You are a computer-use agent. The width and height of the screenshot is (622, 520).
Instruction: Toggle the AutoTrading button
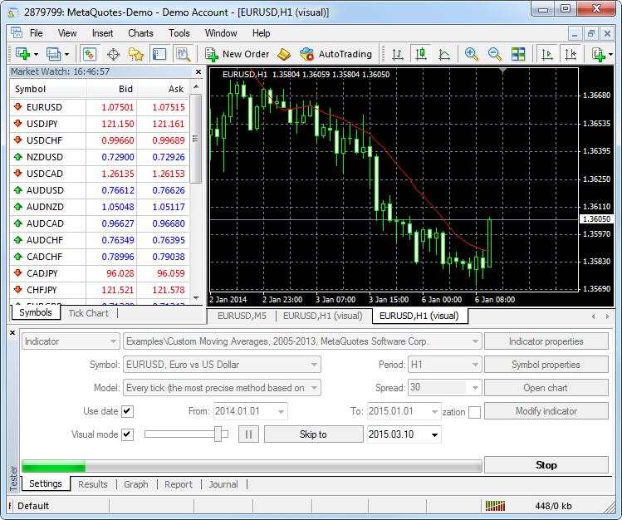pyautogui.click(x=335, y=54)
